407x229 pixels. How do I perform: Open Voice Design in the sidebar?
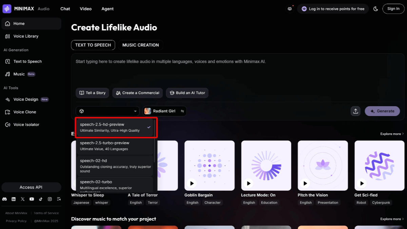click(x=31, y=99)
